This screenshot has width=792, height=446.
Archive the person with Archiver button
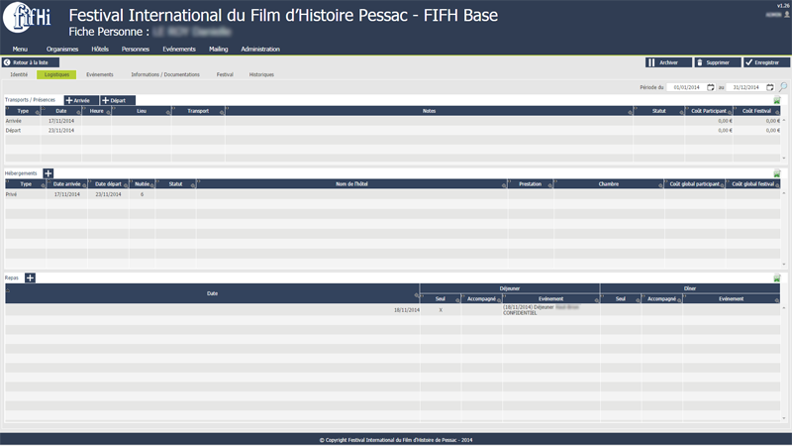(x=668, y=62)
